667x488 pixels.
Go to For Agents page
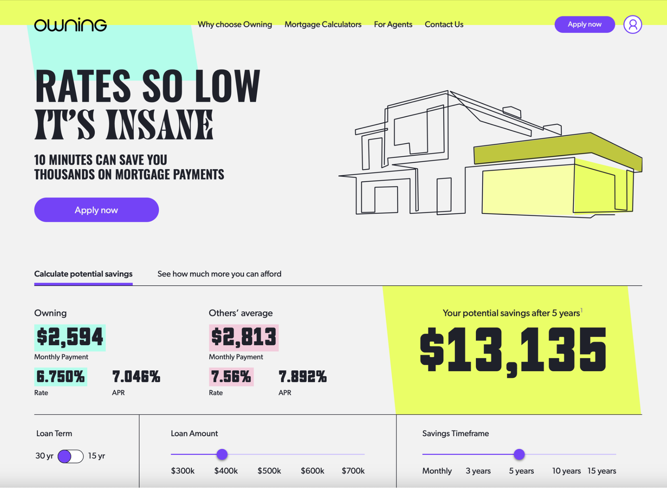click(x=393, y=25)
